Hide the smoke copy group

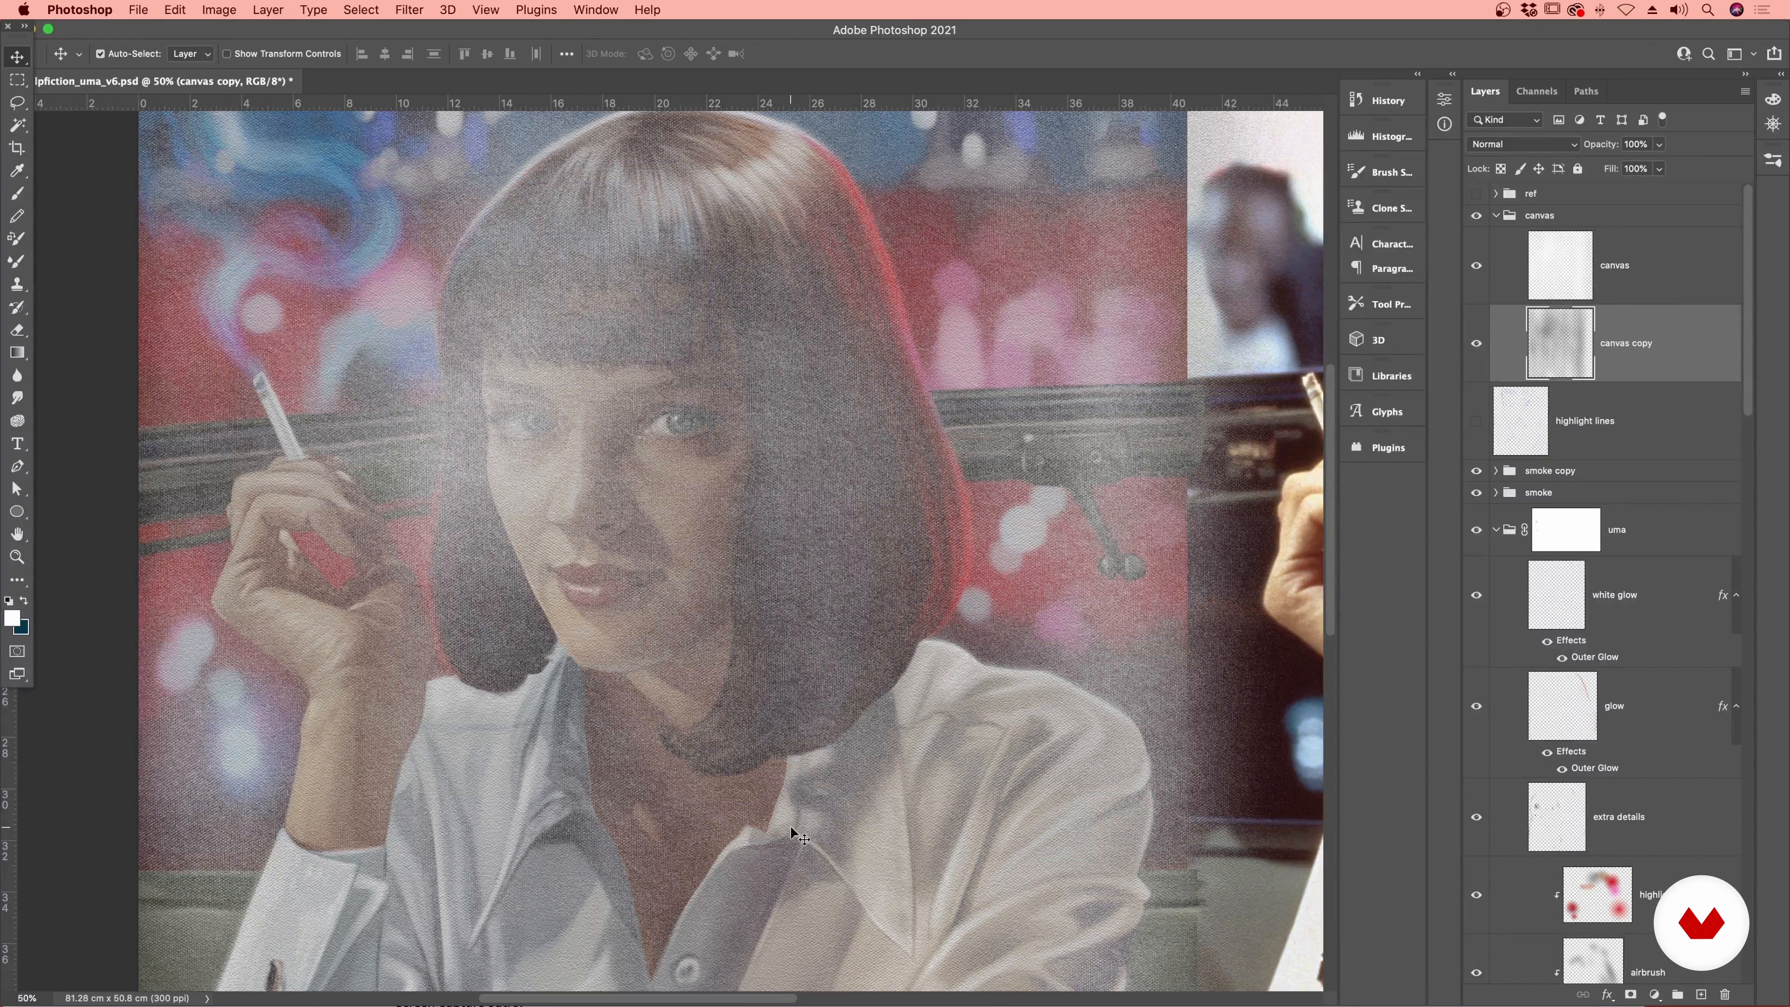[x=1477, y=471]
